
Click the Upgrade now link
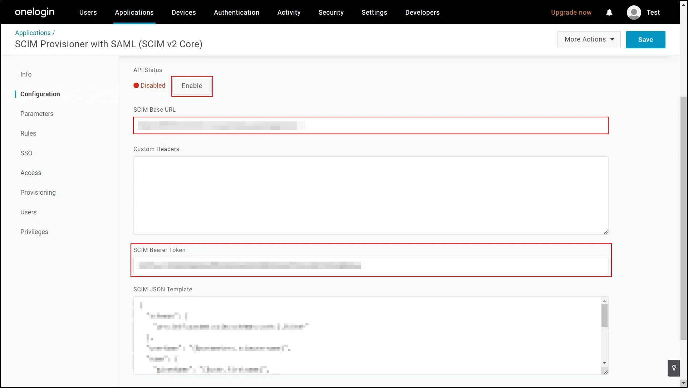coord(571,13)
